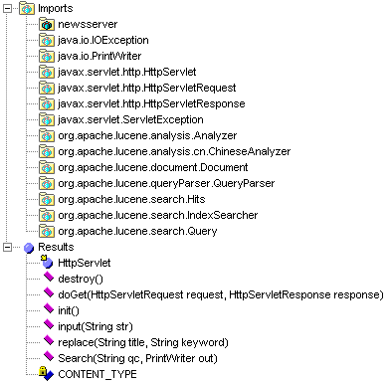
Task: Click icon beside HttpServletRequest import
Action: coord(47,88)
